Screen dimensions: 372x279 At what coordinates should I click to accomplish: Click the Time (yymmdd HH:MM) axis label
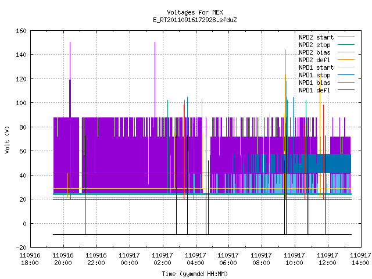coord(195,274)
